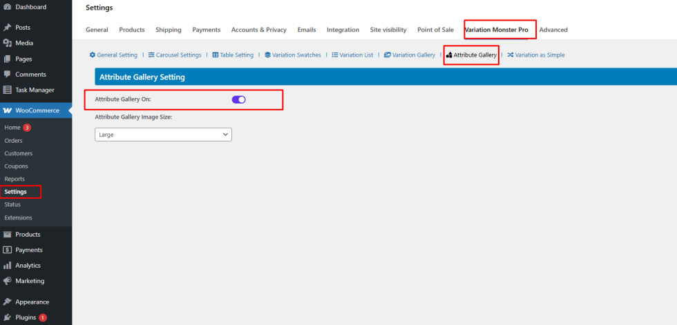This screenshot has height=325, width=677.
Task: Switch to the Products settings tab
Action: coord(132,30)
